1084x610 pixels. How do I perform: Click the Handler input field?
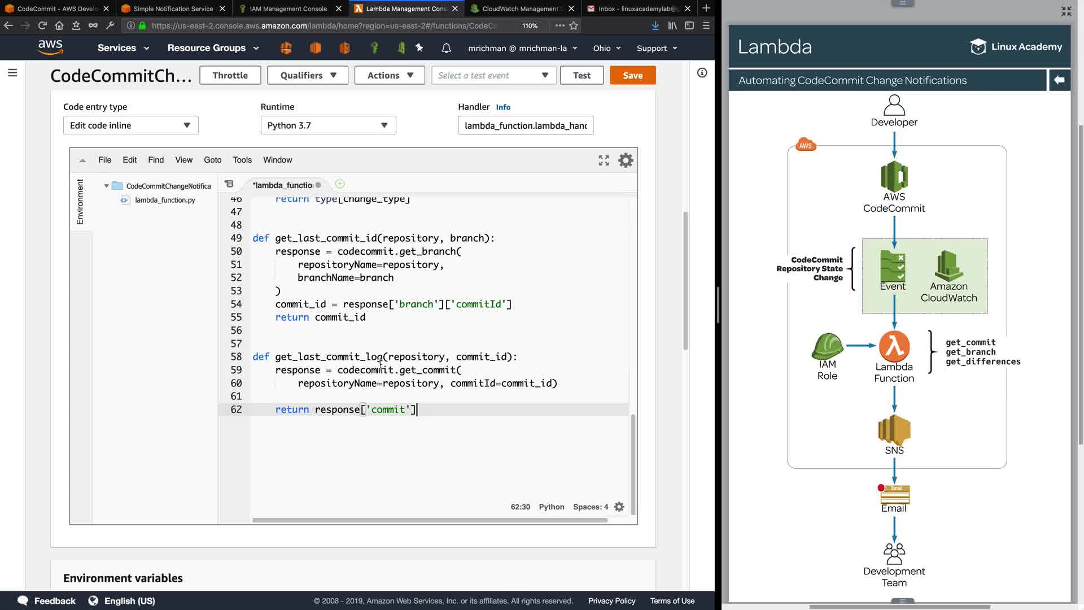click(x=525, y=125)
